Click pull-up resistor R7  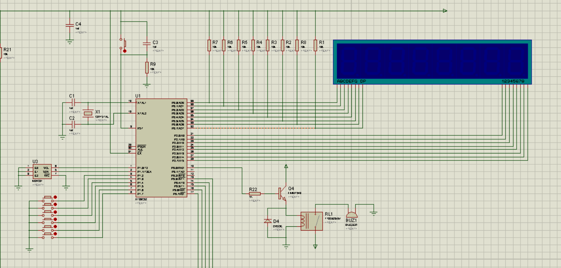pyautogui.click(x=209, y=45)
